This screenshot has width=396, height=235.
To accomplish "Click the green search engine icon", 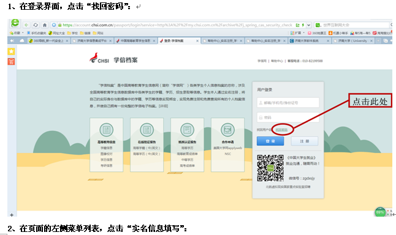I will tap(318, 25).
